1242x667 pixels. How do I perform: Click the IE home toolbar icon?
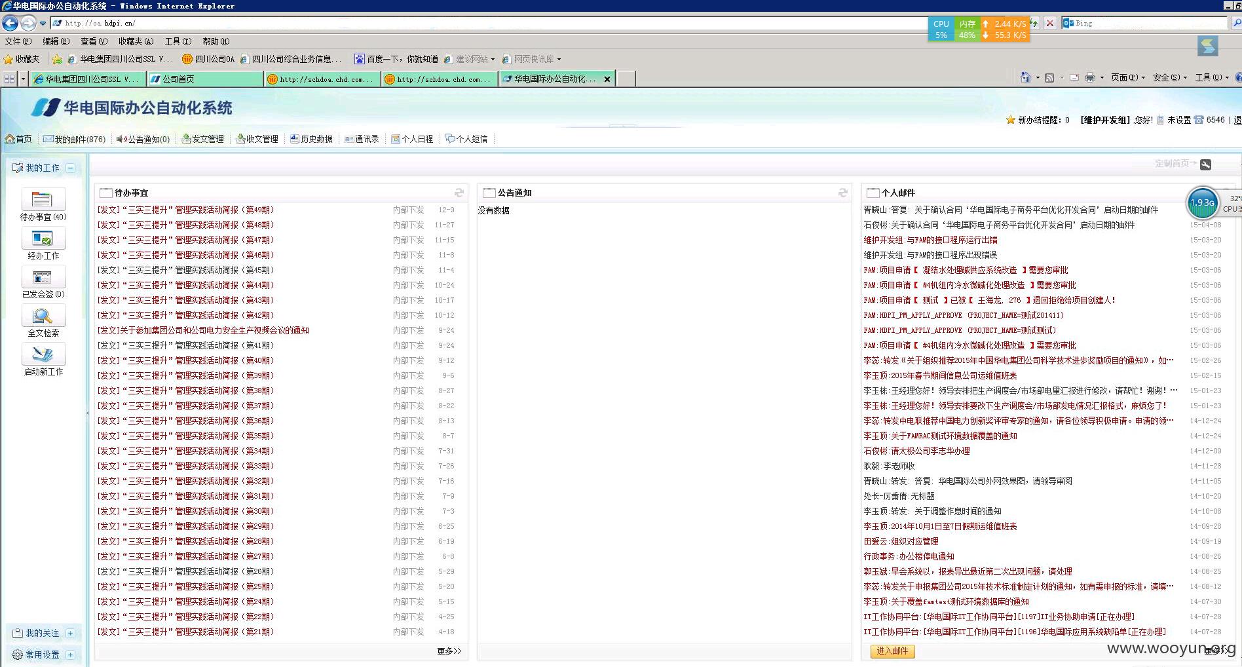1025,77
